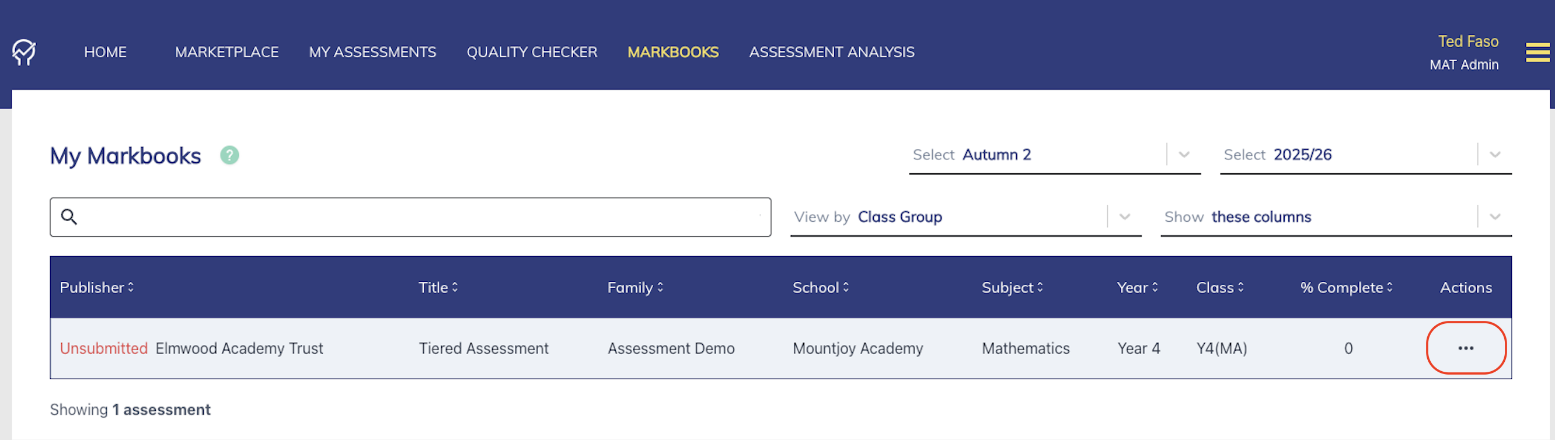Click the search magnifier icon

coord(69,217)
